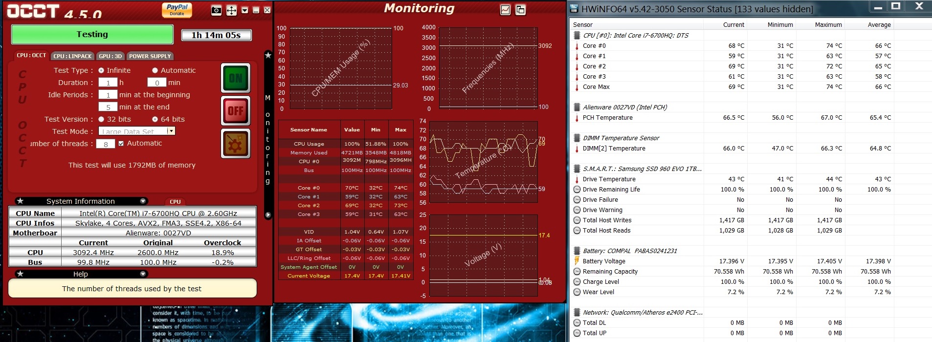
Task: Click thermometer icon for Core Max
Action: click(x=577, y=87)
